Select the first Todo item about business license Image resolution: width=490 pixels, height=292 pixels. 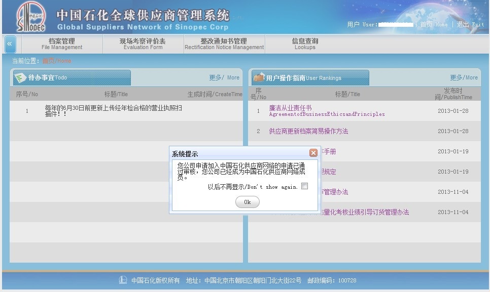113,111
